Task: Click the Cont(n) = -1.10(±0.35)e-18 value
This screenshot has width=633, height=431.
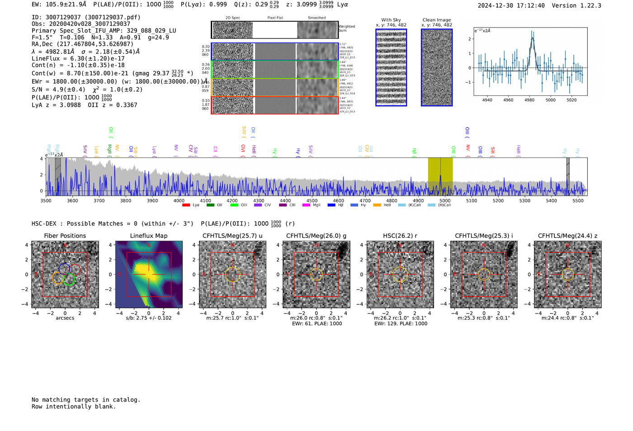Action: pos(78,65)
